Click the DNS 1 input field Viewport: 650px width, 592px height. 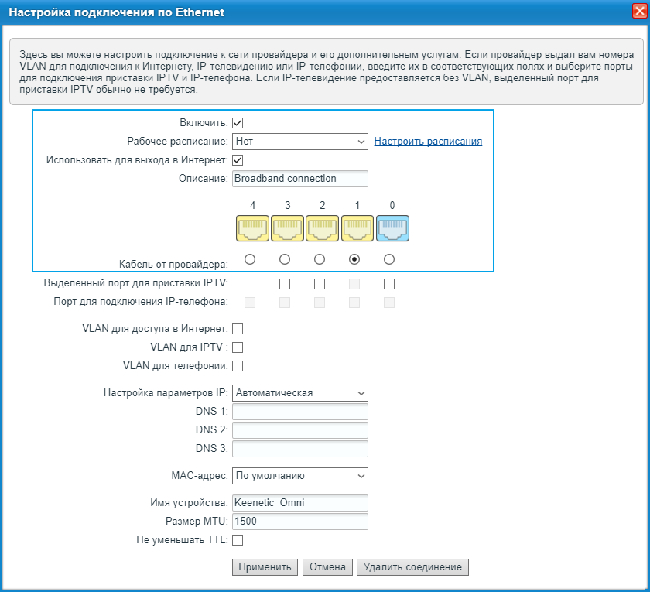tap(299, 412)
